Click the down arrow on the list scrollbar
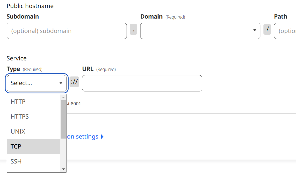This screenshot has width=296, height=179. coord(63,169)
